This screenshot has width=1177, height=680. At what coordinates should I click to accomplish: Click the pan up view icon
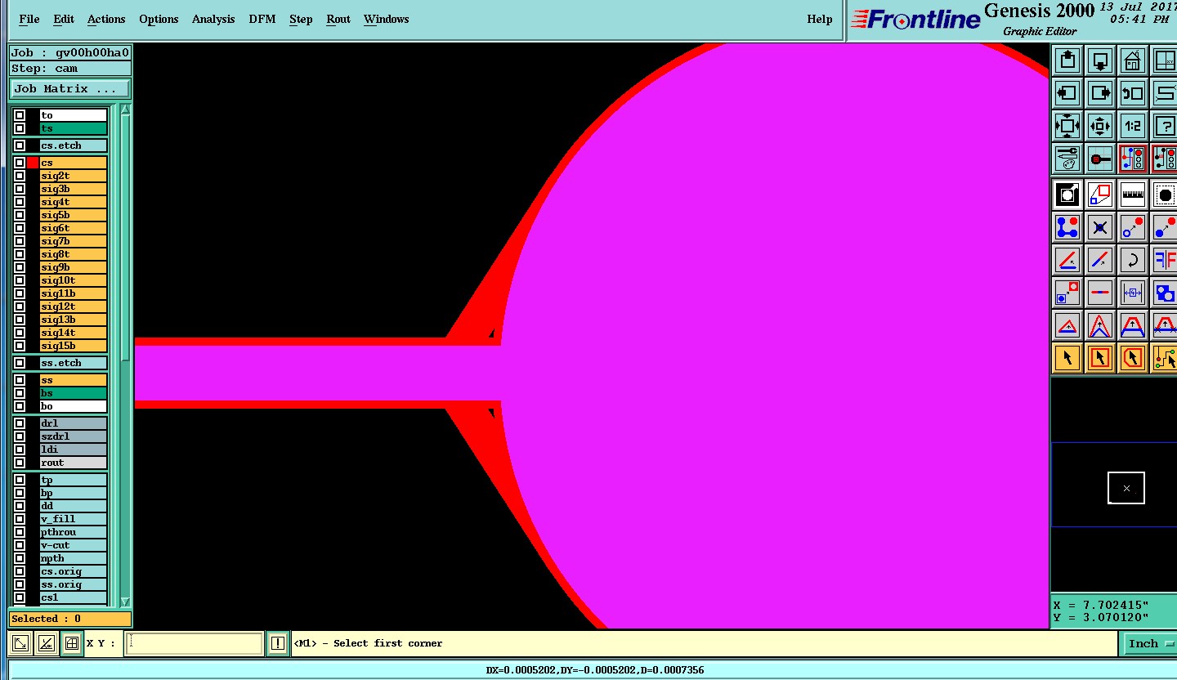(x=1067, y=60)
